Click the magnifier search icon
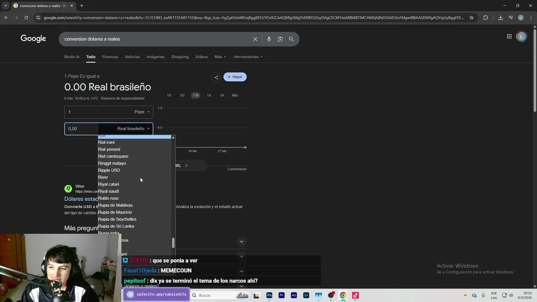 pos(291,39)
